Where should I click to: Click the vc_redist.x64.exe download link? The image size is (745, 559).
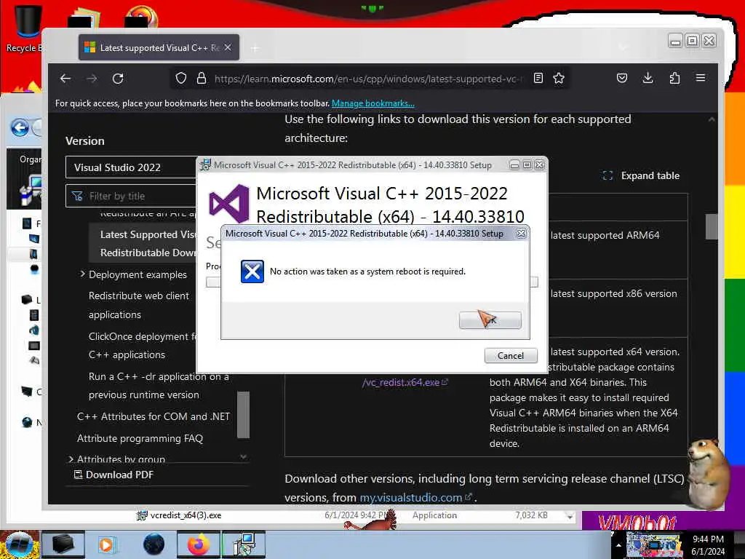tap(405, 382)
